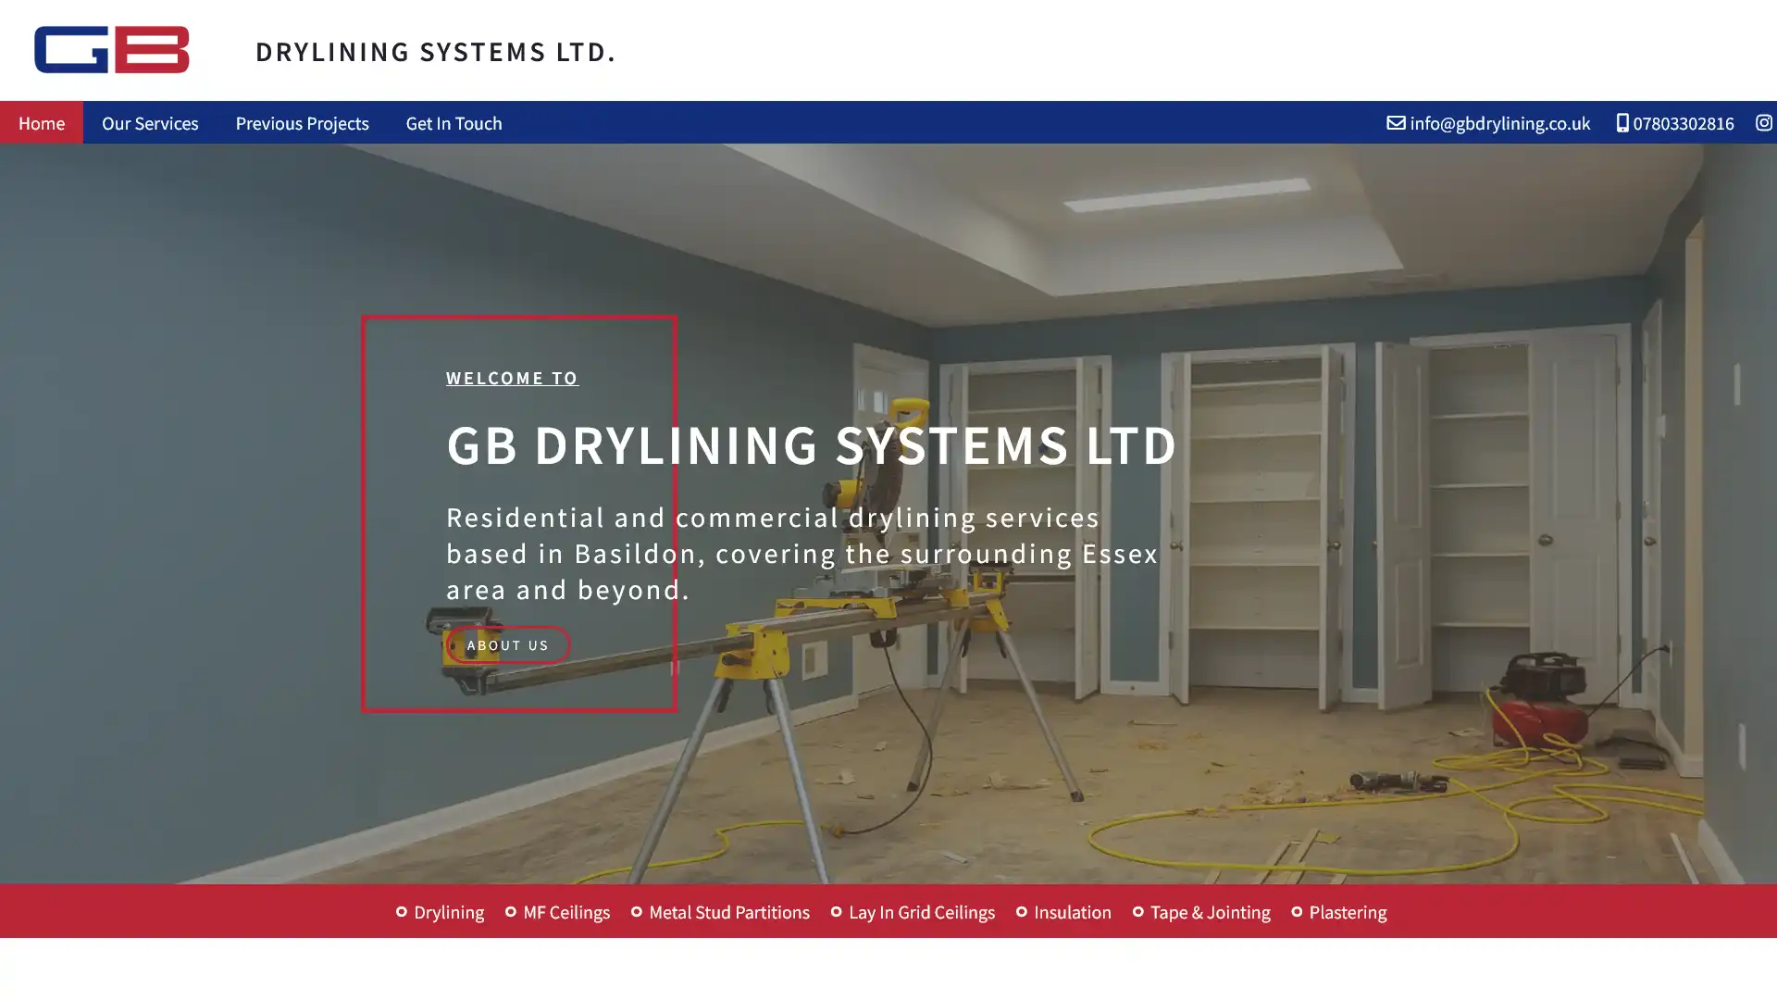Image resolution: width=1777 pixels, height=1000 pixels.
Task: Click the info@gbdrylining.co.uk email link
Action: coord(1499,122)
